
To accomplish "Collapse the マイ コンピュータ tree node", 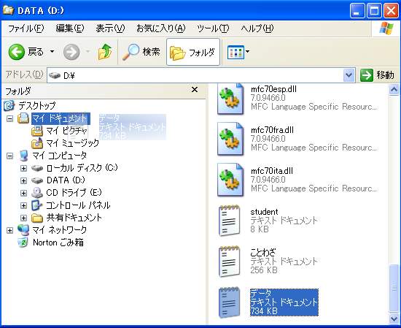I will click(x=9, y=156).
